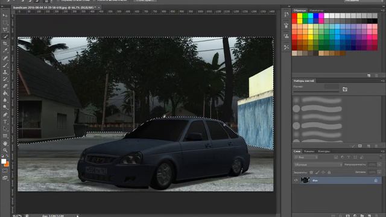The image size is (386, 217).
Task: Toggle type layer filter
Action: [349, 157]
